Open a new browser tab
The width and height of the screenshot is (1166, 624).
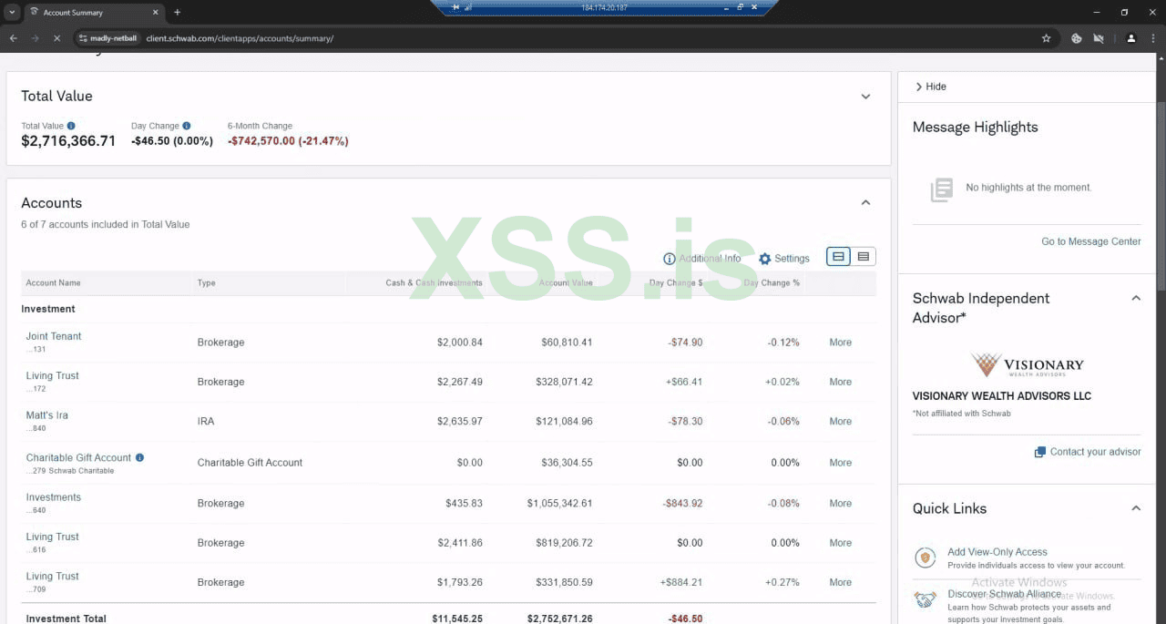click(177, 13)
